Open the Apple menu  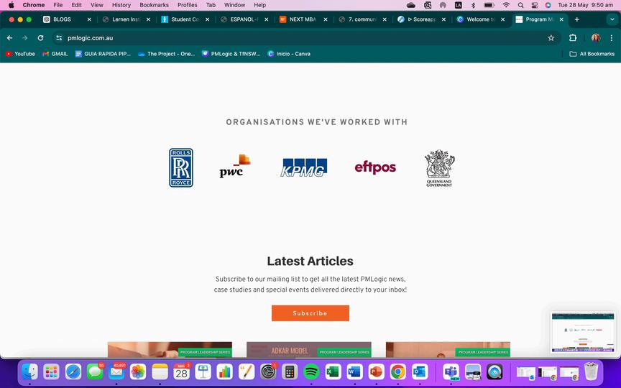11,5
